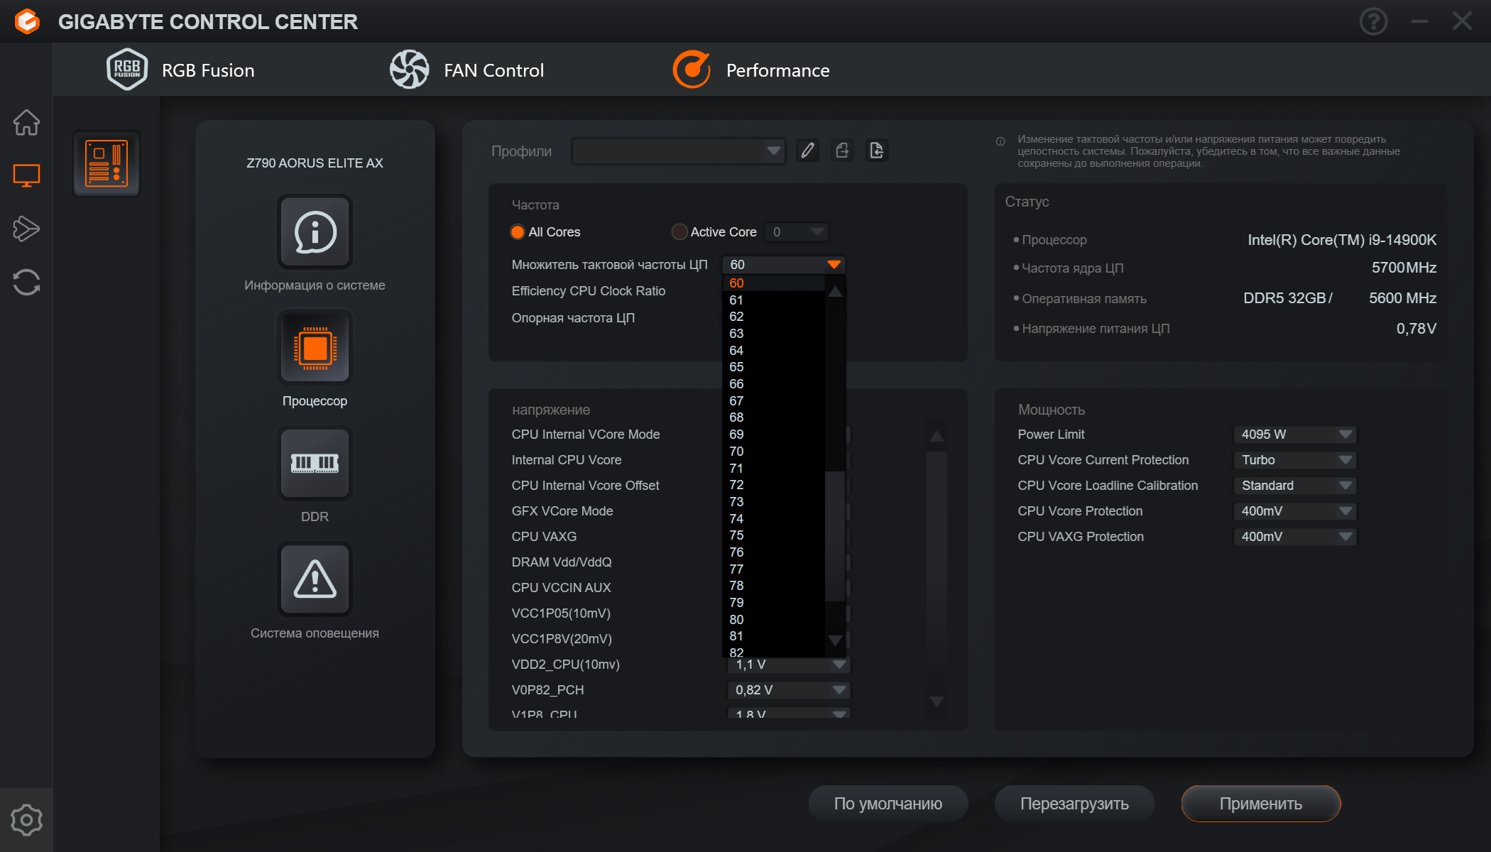Expand CPU Vcore Loadline Calibration dropdown
Screen dimensions: 1491x852
[1345, 486]
